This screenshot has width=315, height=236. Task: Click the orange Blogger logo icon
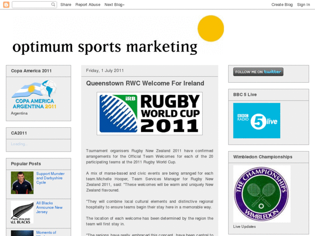[x=6, y=4]
